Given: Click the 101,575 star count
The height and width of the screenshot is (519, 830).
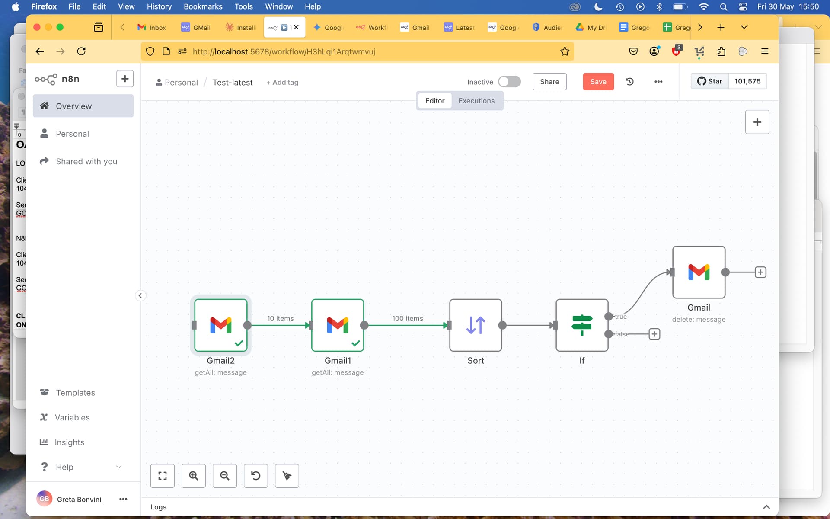Looking at the screenshot, I should [747, 81].
